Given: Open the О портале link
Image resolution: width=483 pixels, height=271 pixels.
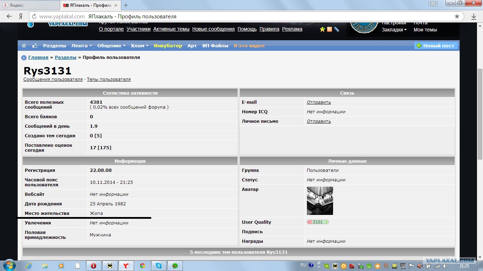Looking at the screenshot, I should click(x=111, y=29).
